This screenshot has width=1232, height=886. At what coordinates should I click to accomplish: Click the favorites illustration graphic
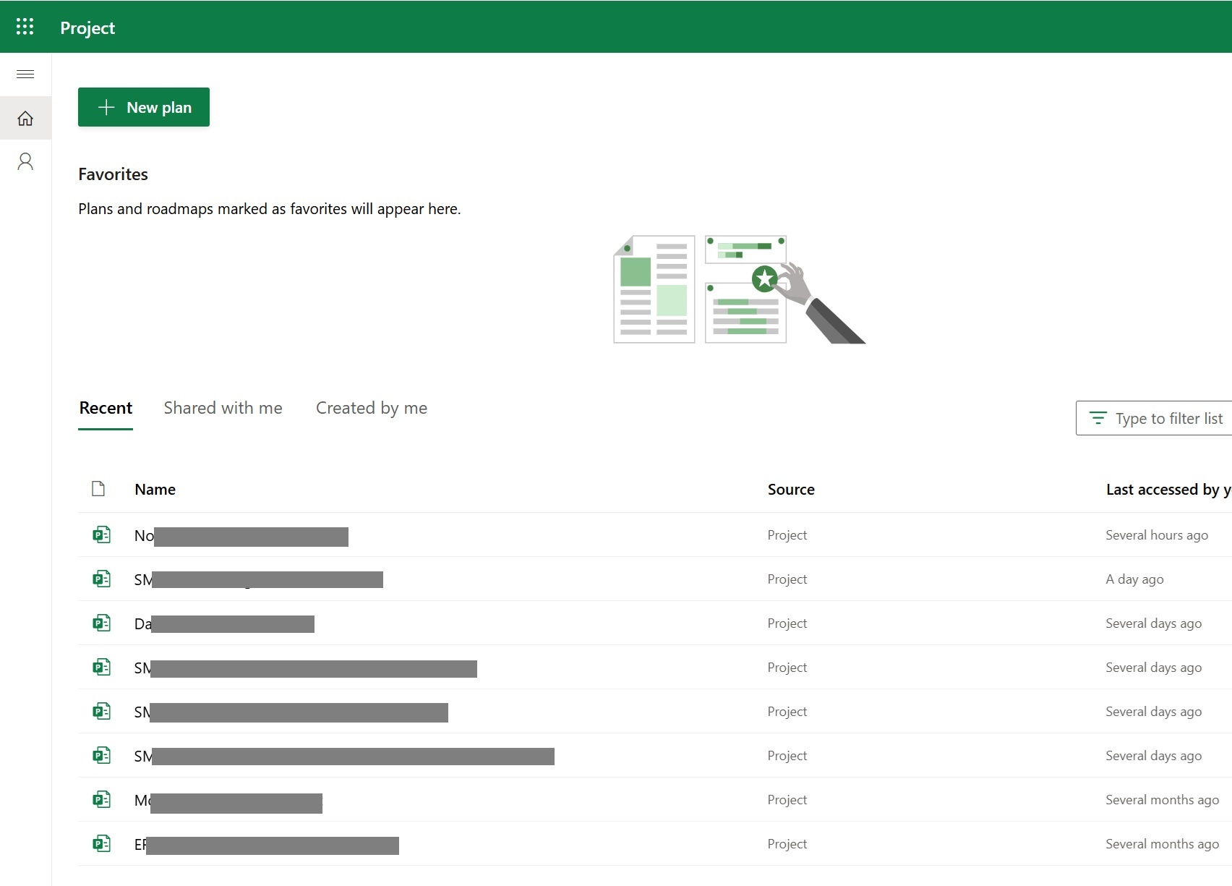point(739,289)
